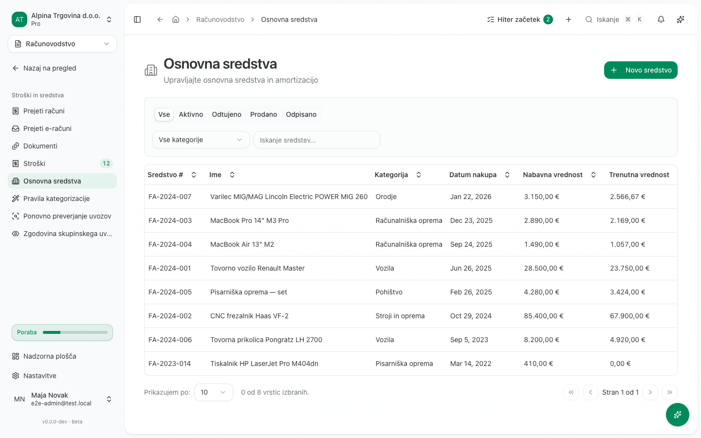Viewport: 701px width, 438px height.
Task: Open the AI sparkle icon in header
Action: coord(681,19)
